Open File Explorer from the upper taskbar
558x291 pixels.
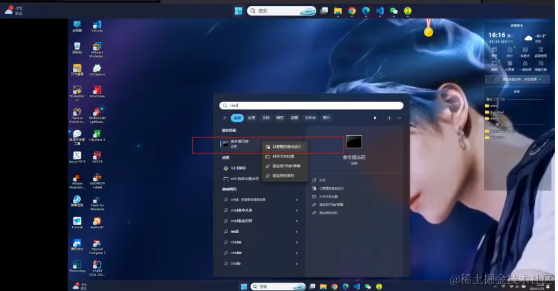(x=338, y=11)
